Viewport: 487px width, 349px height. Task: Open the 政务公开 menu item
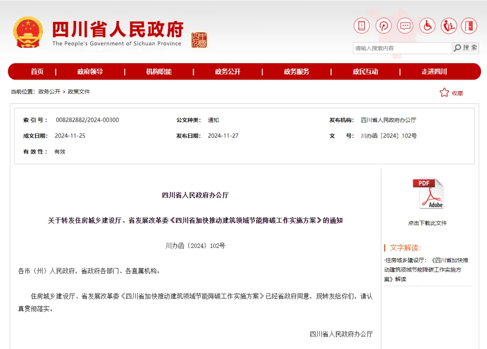228,71
